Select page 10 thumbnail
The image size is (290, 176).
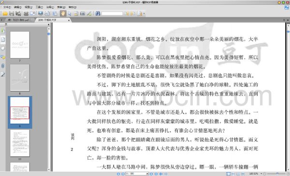[20, 143]
